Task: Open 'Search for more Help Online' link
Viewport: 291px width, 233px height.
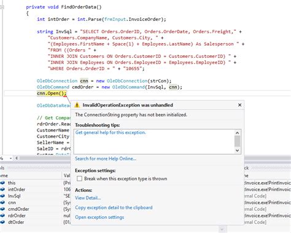Action: (106, 159)
